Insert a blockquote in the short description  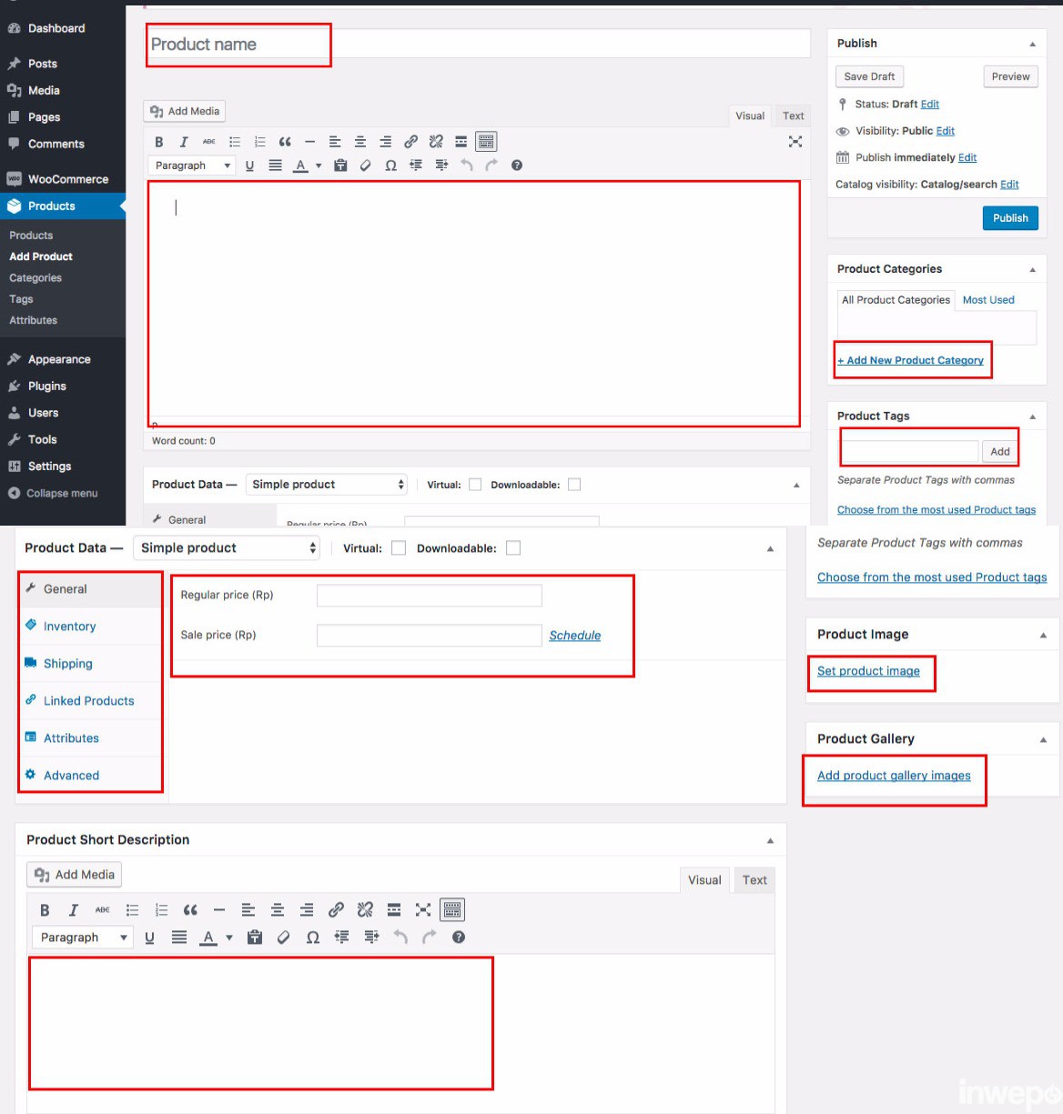(190, 909)
